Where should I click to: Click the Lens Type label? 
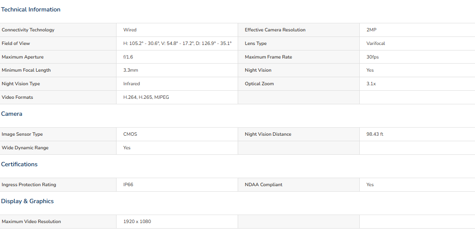pyautogui.click(x=256, y=44)
